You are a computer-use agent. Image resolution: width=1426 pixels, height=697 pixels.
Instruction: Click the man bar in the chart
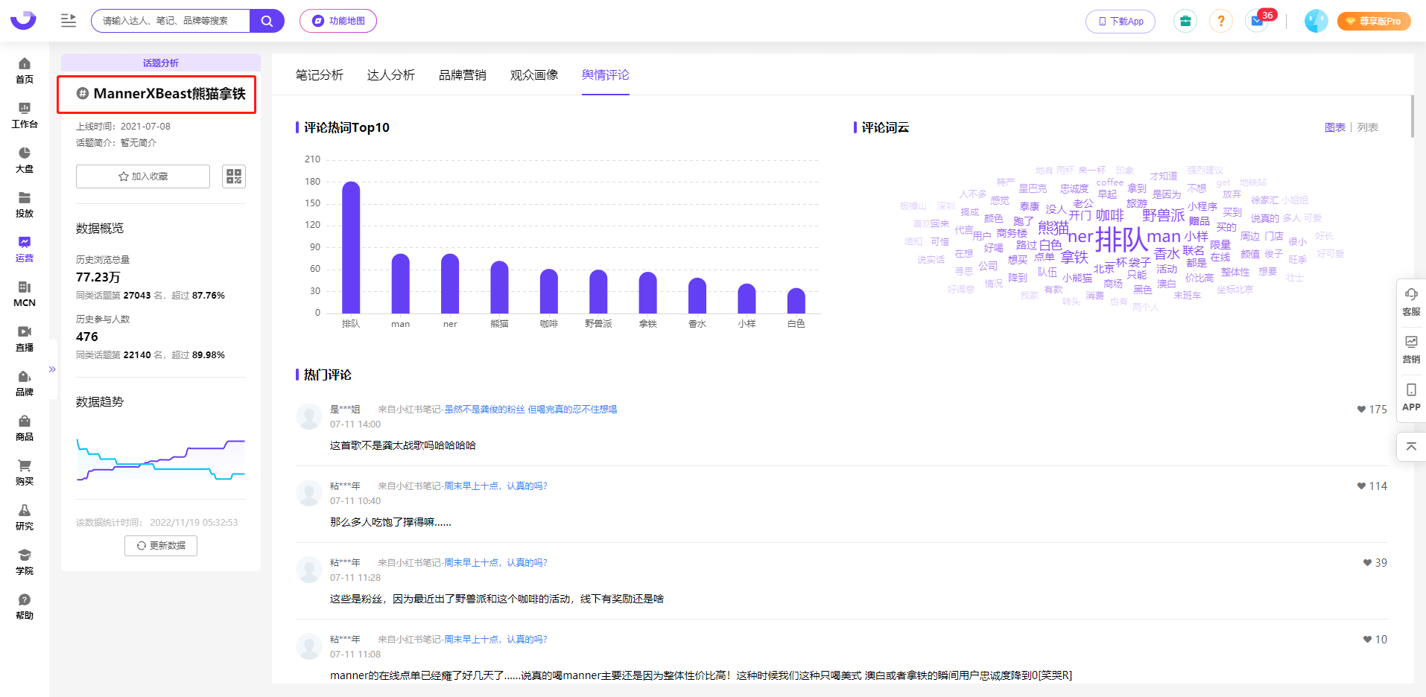[401, 284]
